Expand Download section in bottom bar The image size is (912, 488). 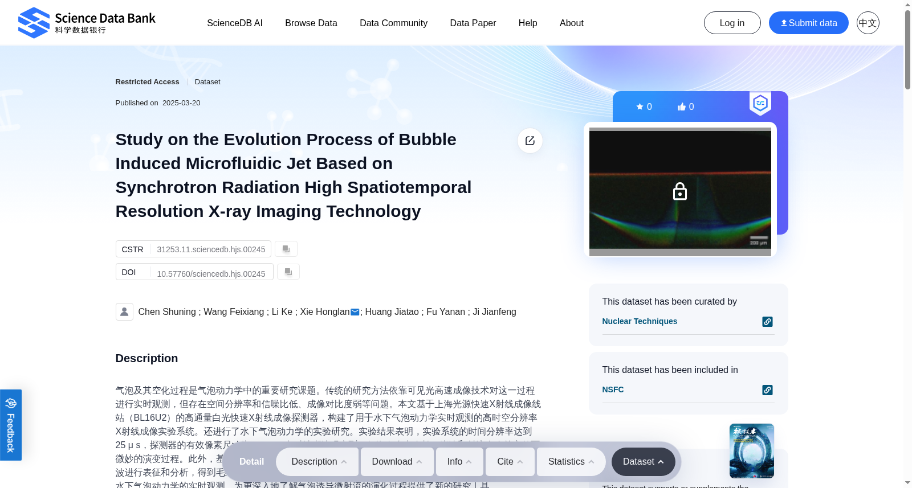(397, 462)
